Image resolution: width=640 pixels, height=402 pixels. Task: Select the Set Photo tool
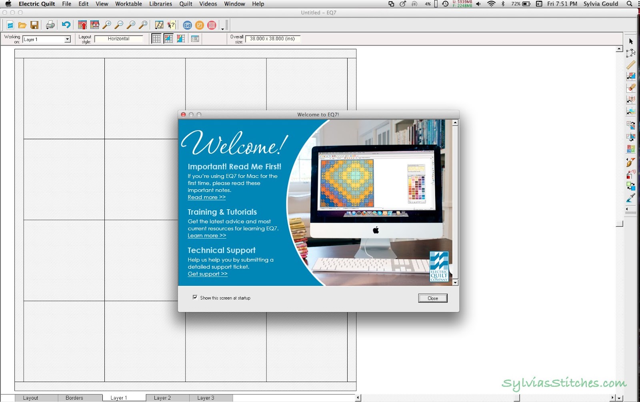(631, 112)
